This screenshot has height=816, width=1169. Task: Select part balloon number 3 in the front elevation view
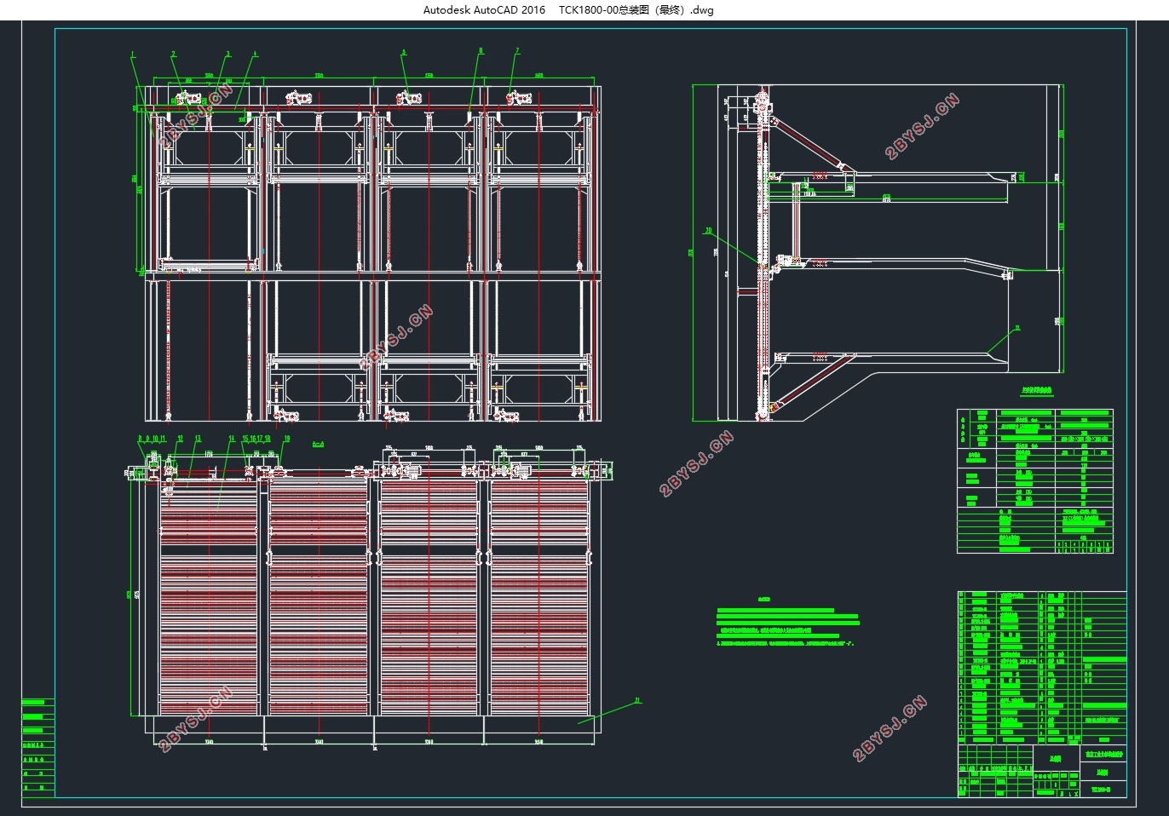(x=227, y=55)
